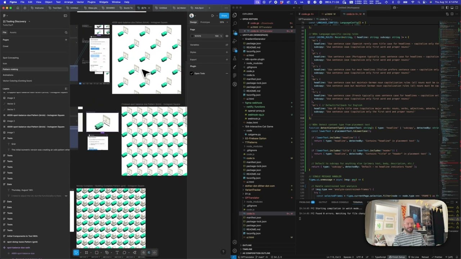Add a new Figma tab
Viewport: 461px width, 259px height.
pyautogui.click(x=209, y=8)
